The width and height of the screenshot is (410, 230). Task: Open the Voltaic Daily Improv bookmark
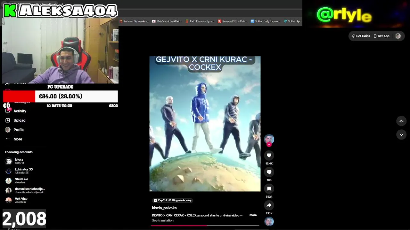(x=265, y=21)
